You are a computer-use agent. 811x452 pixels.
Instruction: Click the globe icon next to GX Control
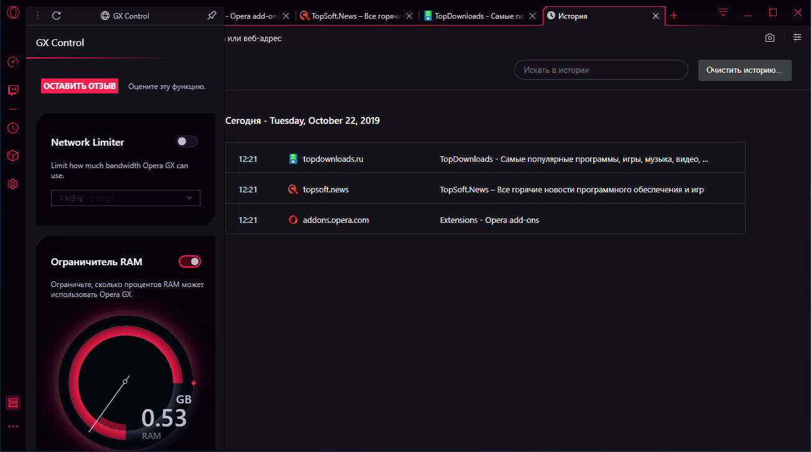point(105,16)
